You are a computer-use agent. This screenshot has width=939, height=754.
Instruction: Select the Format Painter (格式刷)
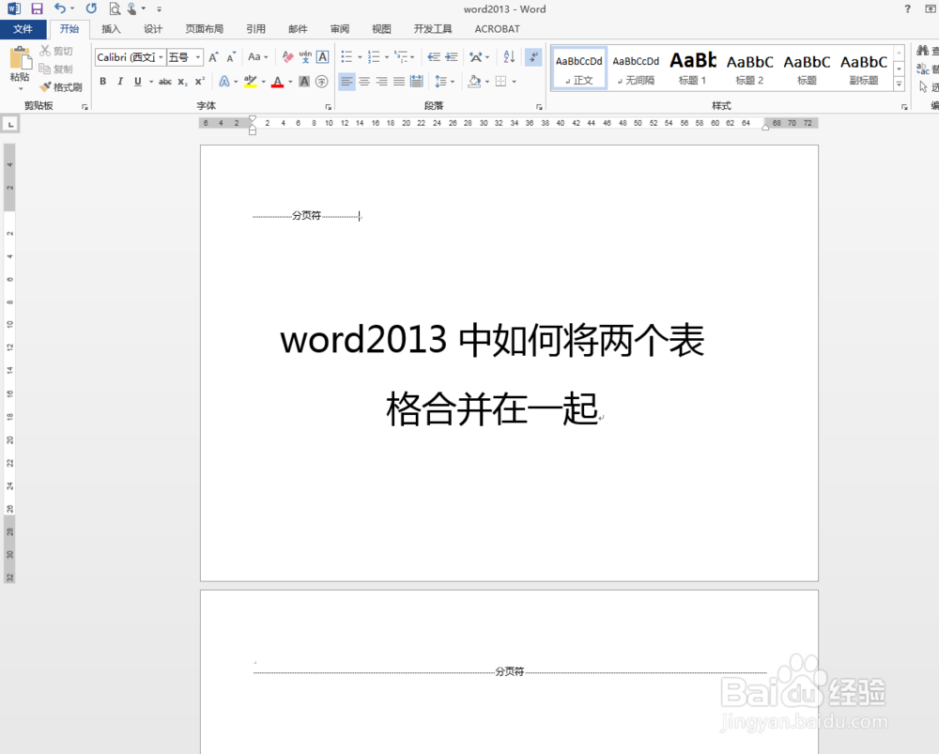61,87
